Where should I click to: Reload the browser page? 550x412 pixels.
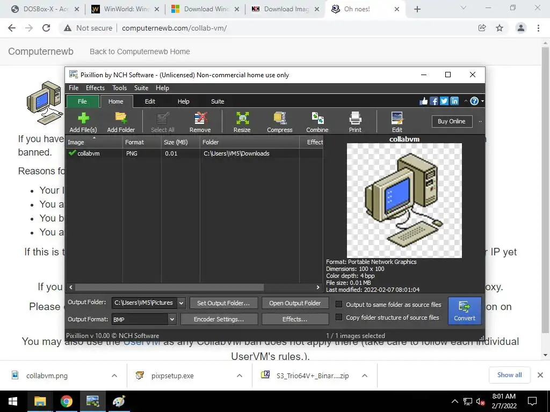tap(46, 28)
